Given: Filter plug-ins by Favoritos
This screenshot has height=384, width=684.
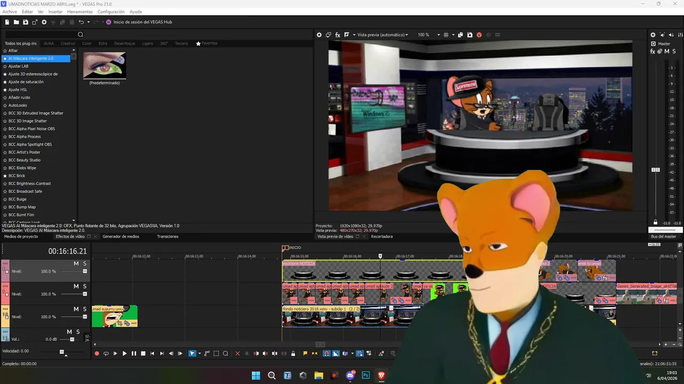Looking at the screenshot, I should coord(207,43).
